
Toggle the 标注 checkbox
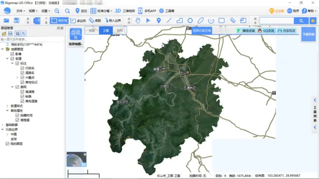pyautogui.click(x=17, y=63)
